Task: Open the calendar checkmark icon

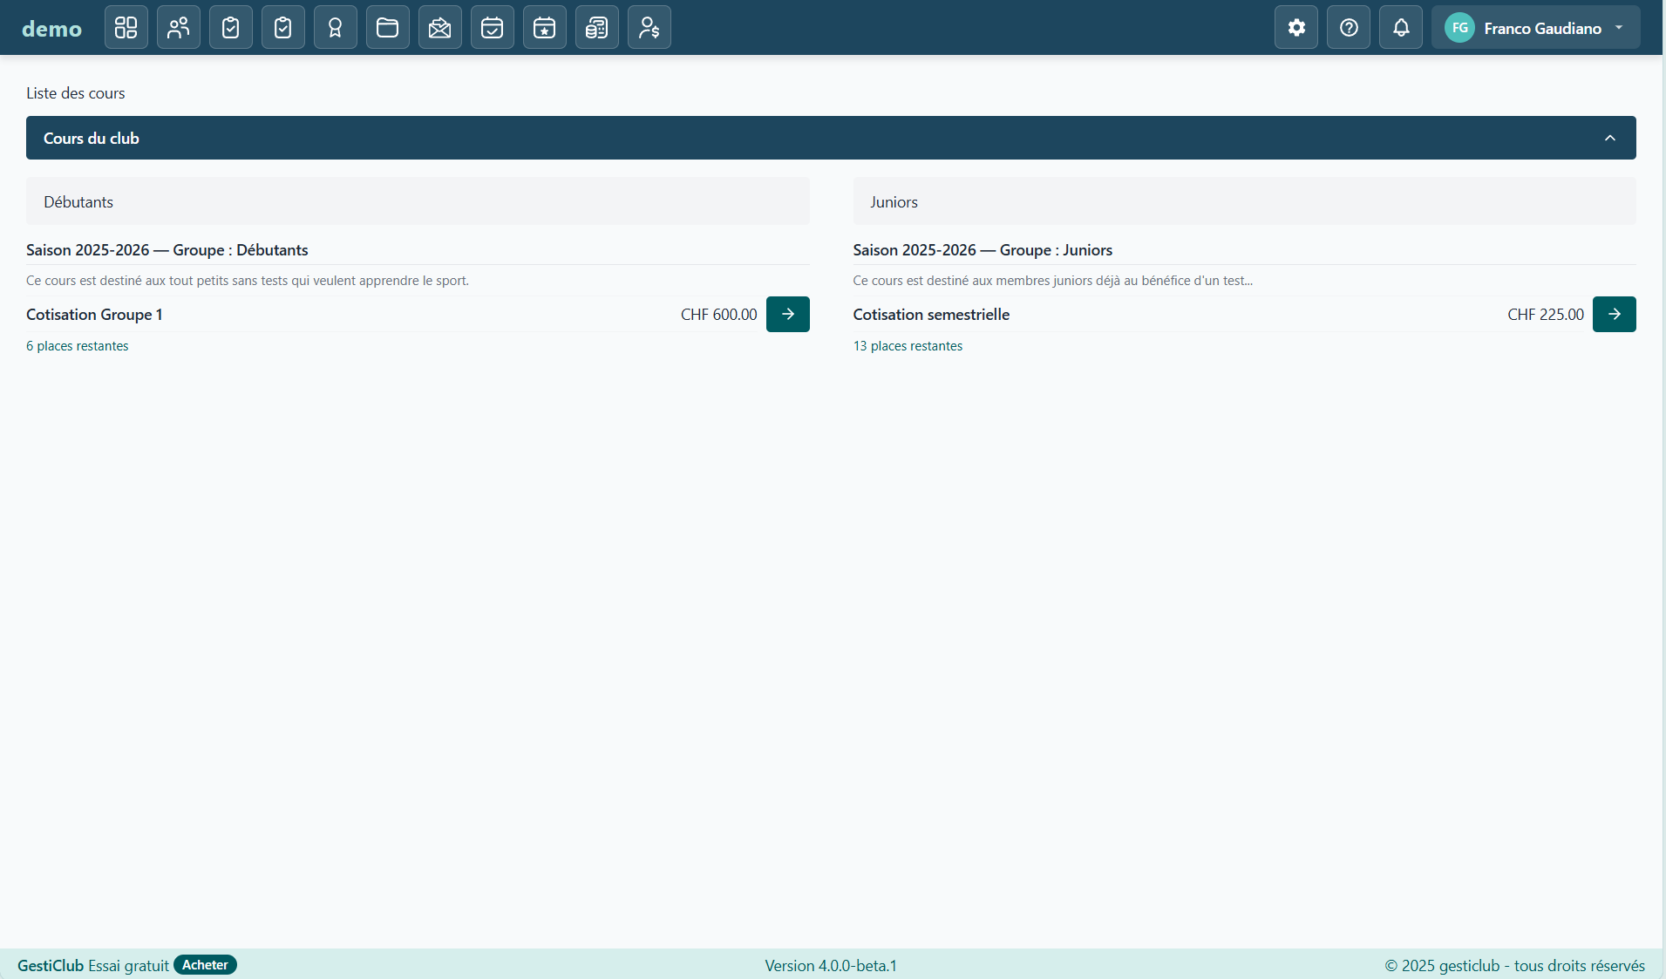Action: pyautogui.click(x=493, y=27)
